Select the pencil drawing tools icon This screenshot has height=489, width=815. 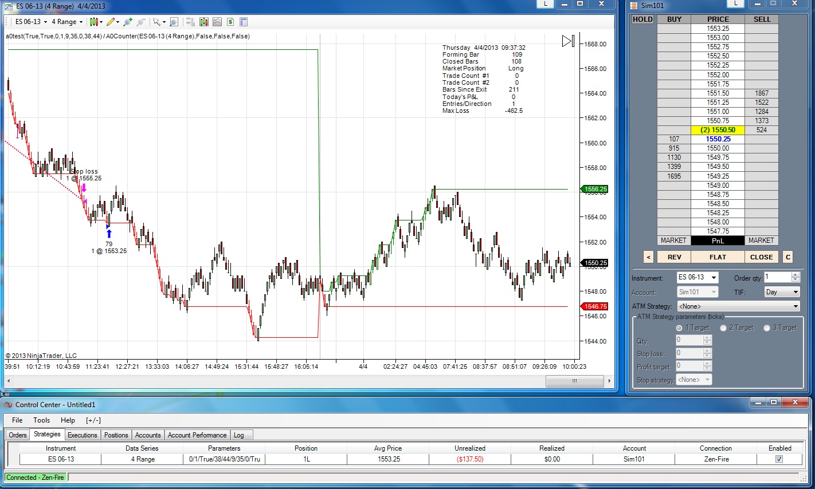[x=111, y=22]
